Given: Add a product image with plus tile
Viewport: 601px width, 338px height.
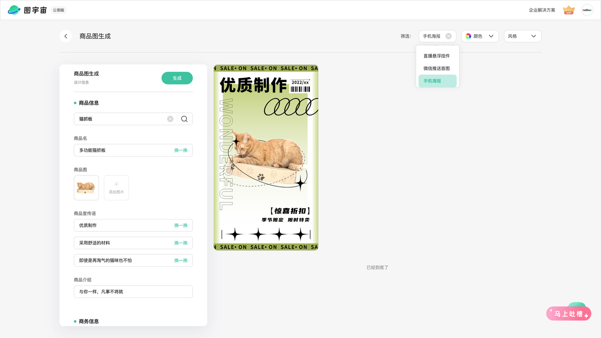Looking at the screenshot, I should coord(116,188).
